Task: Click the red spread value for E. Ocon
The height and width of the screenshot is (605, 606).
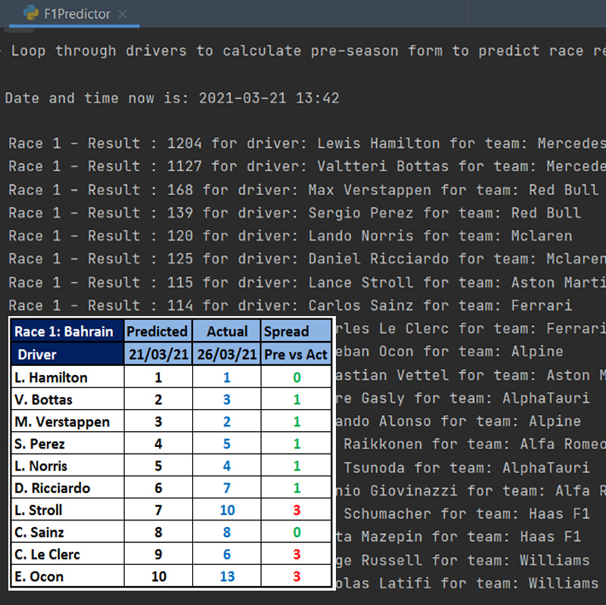Action: 297,577
